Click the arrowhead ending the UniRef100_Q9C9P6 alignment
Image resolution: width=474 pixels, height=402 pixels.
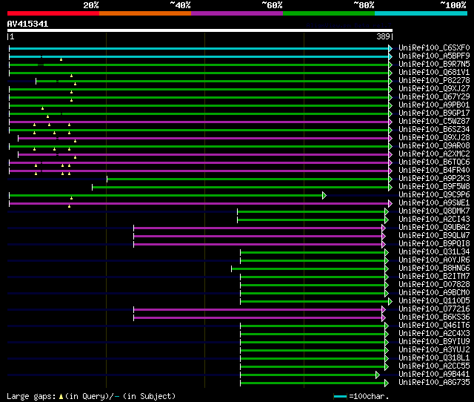pyautogui.click(x=324, y=196)
